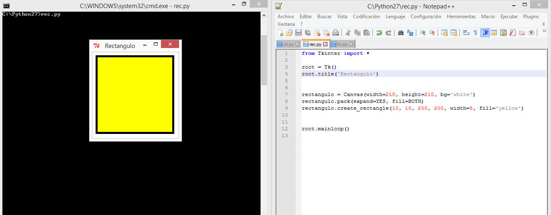The width and height of the screenshot is (551, 215).
Task: Click the cmd.exe window system icon
Action: 6,6
